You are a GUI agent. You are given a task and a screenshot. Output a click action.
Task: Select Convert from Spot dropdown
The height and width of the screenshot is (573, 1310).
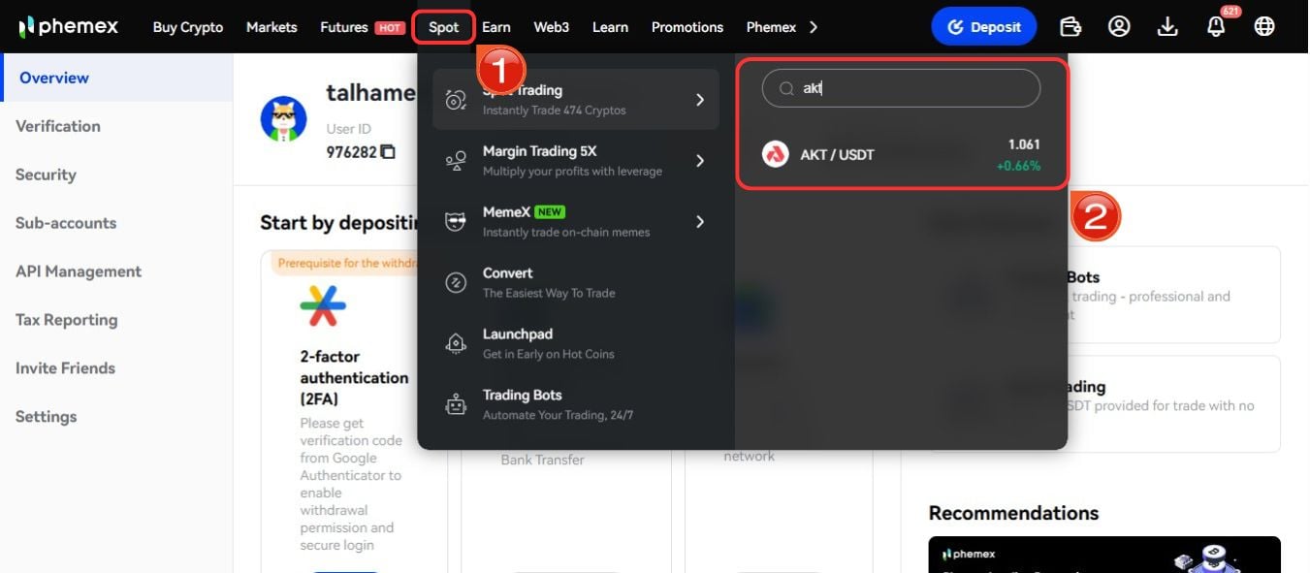click(x=576, y=283)
